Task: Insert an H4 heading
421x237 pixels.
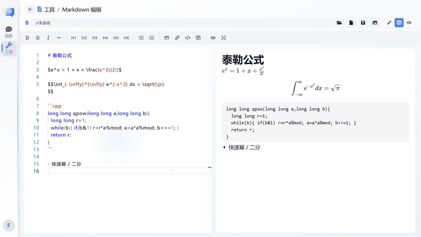Action: click(105, 38)
